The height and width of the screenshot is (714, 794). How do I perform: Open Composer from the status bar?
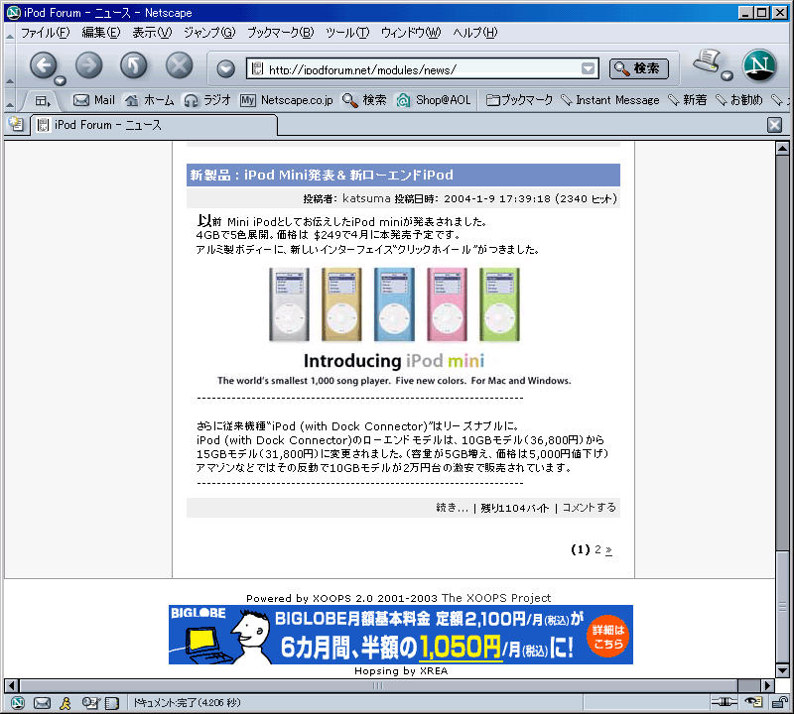(90, 703)
